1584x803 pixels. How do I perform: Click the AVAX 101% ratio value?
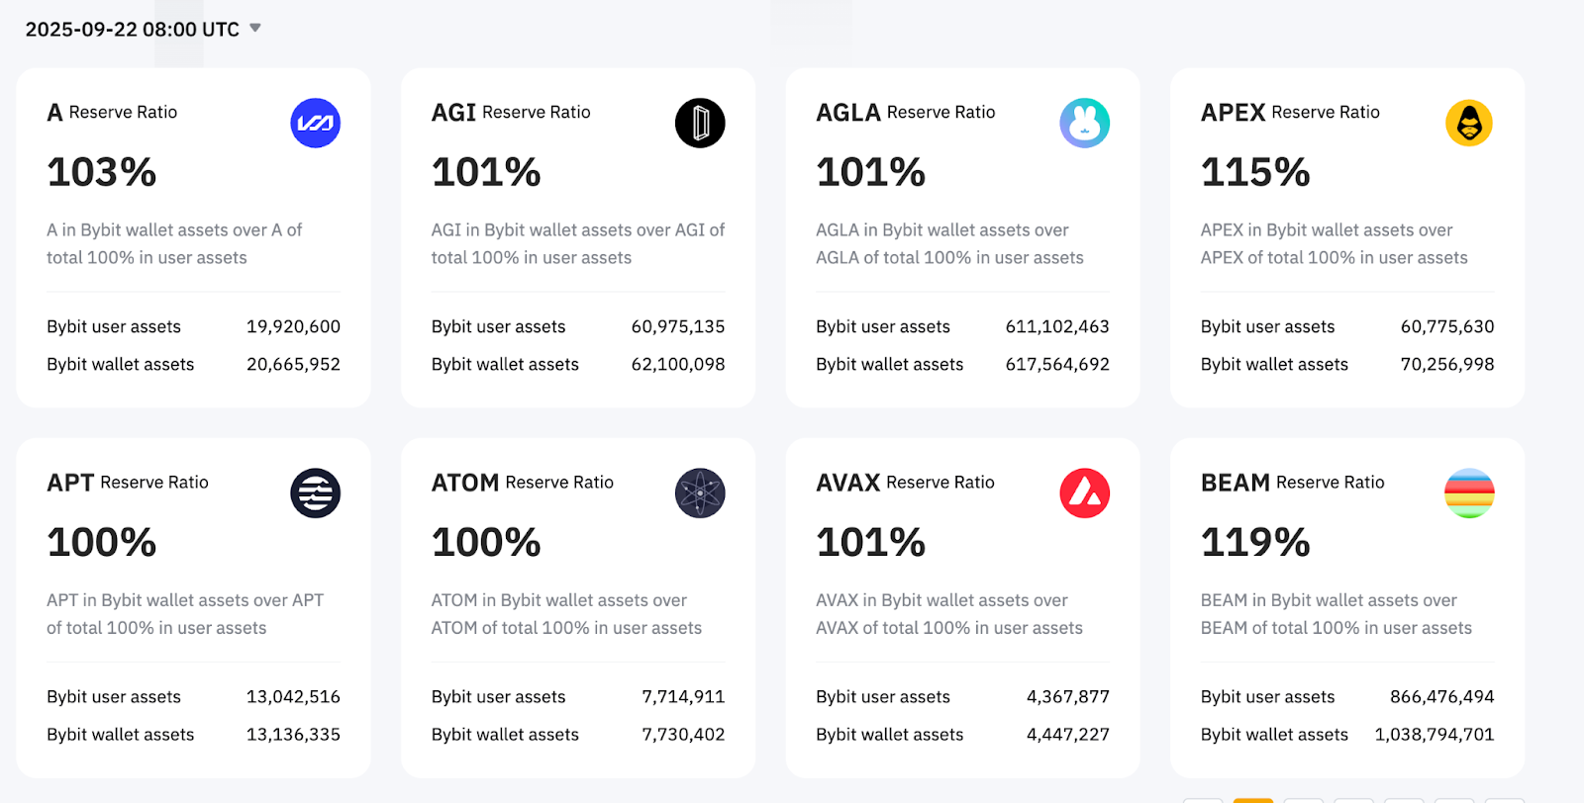point(870,542)
